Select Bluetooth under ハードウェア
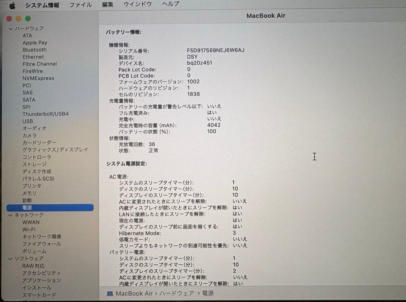The image size is (406, 302). [34, 50]
